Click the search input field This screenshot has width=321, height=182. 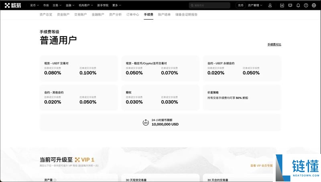coord(211,5)
